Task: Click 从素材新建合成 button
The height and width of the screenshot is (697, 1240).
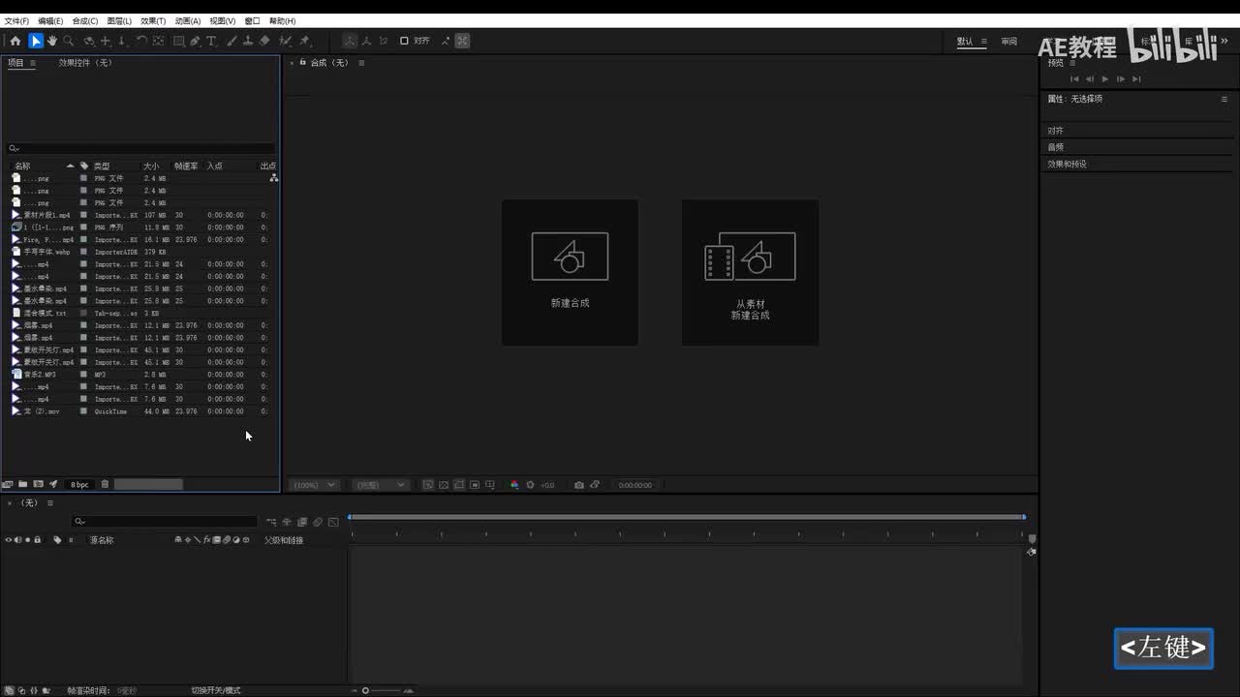Action: [x=750, y=272]
